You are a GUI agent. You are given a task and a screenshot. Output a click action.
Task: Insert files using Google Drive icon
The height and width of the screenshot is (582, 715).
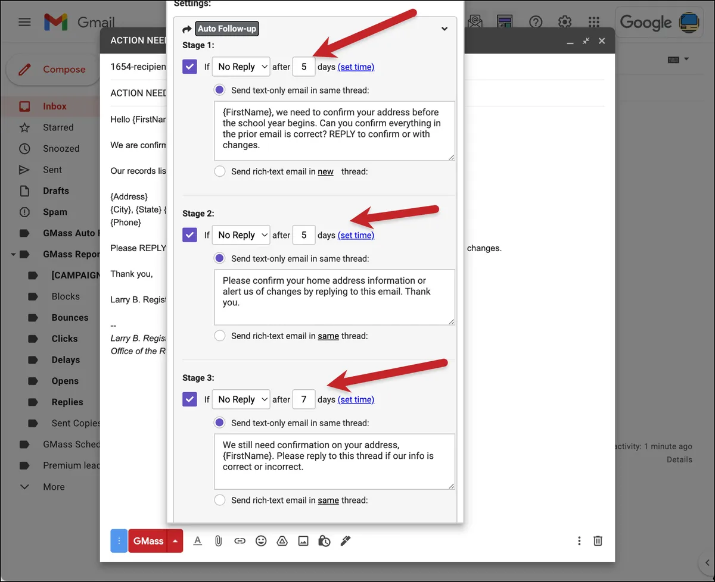pos(282,541)
